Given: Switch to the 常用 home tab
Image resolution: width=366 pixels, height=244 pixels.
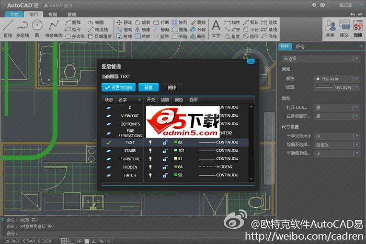Looking at the screenshot, I should point(33,15).
